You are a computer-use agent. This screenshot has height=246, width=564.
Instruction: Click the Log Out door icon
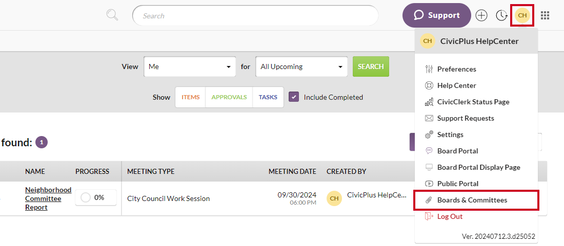click(x=429, y=216)
